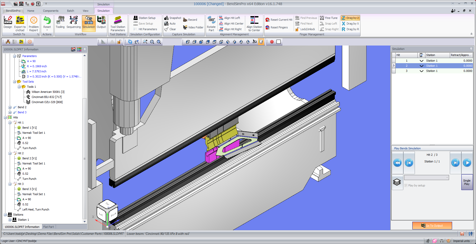The height and width of the screenshot is (244, 476).
Task: Switch to the Components ribbon tab
Action: [51, 11]
